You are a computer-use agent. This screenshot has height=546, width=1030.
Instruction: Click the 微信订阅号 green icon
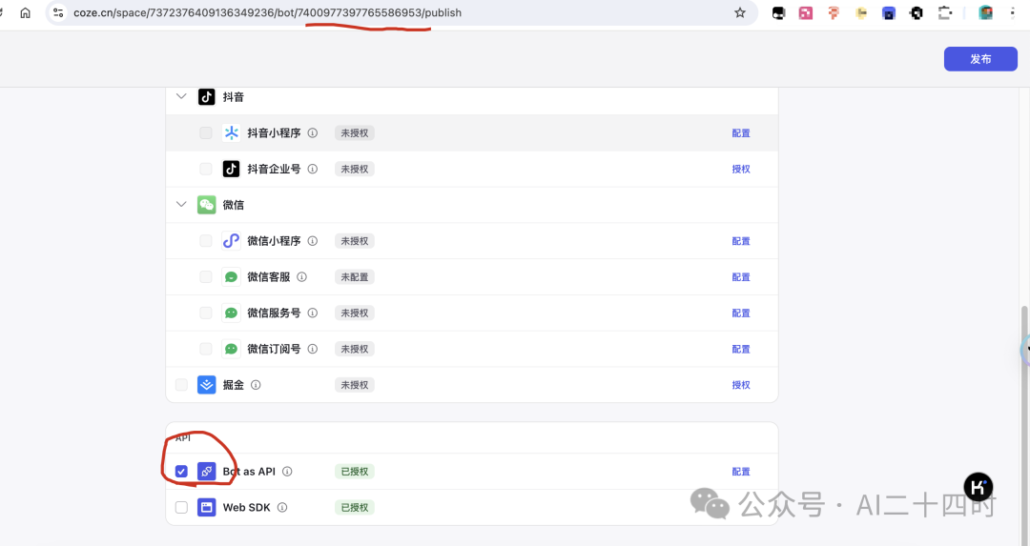[x=231, y=349]
